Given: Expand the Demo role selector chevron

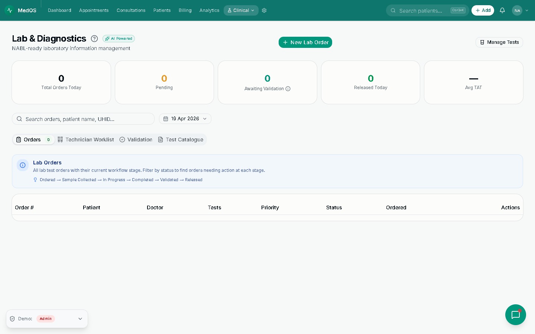Looking at the screenshot, I should (x=80, y=319).
